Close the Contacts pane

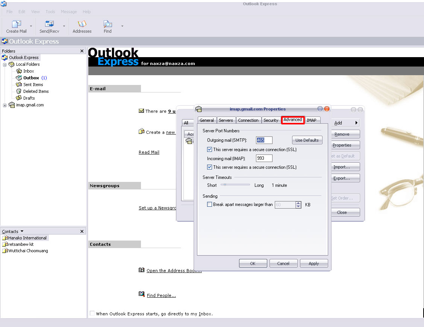point(82,231)
